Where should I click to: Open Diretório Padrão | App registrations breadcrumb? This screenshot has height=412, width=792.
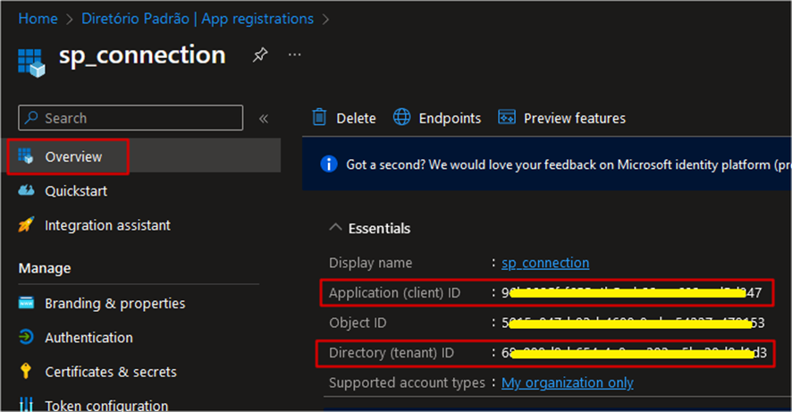(198, 19)
